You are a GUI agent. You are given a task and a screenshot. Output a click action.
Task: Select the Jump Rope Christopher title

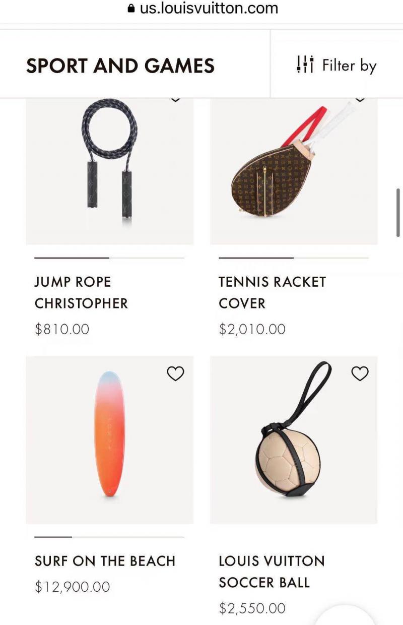(x=81, y=292)
